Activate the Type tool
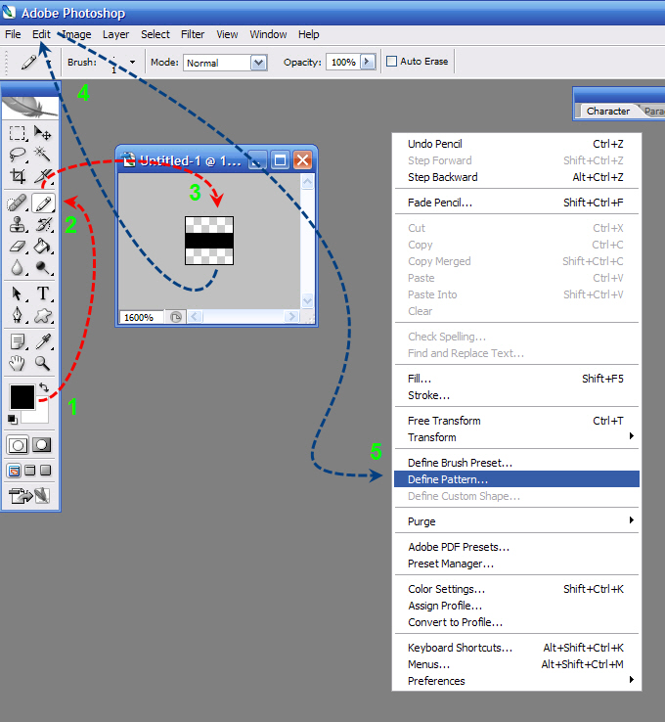Viewport: 665px width, 722px height. [43, 293]
